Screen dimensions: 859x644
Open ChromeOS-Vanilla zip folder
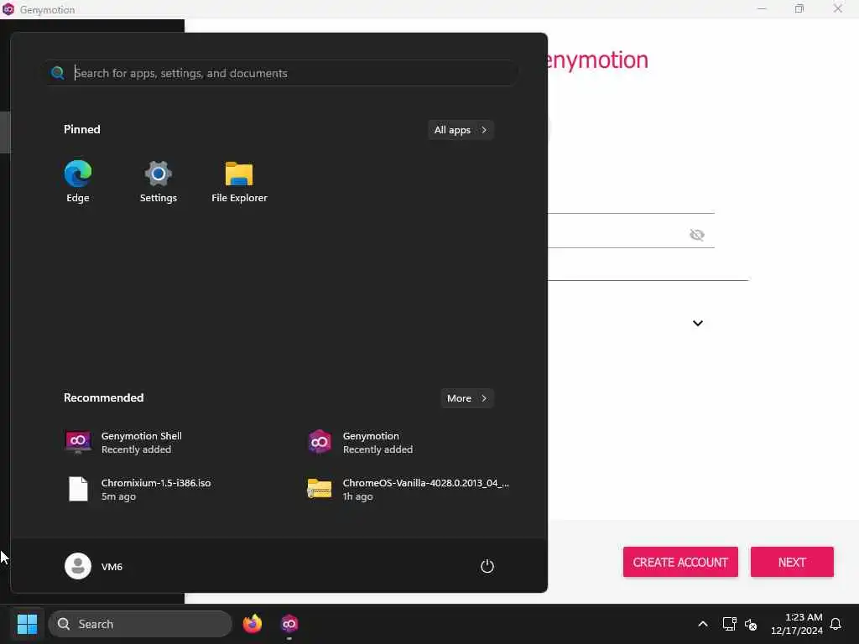click(409, 489)
